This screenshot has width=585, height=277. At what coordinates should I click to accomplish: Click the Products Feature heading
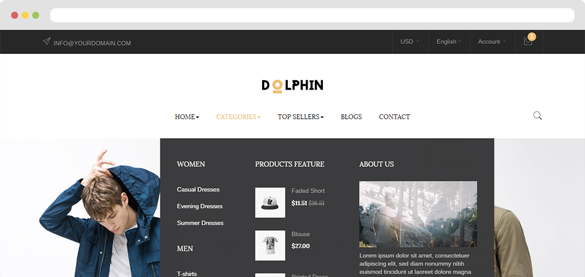(x=290, y=164)
